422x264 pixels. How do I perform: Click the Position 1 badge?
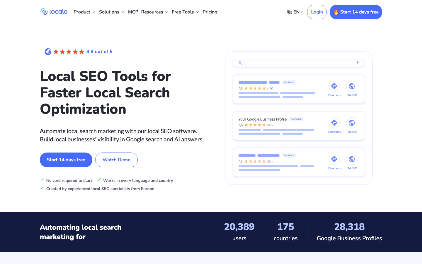(289, 82)
